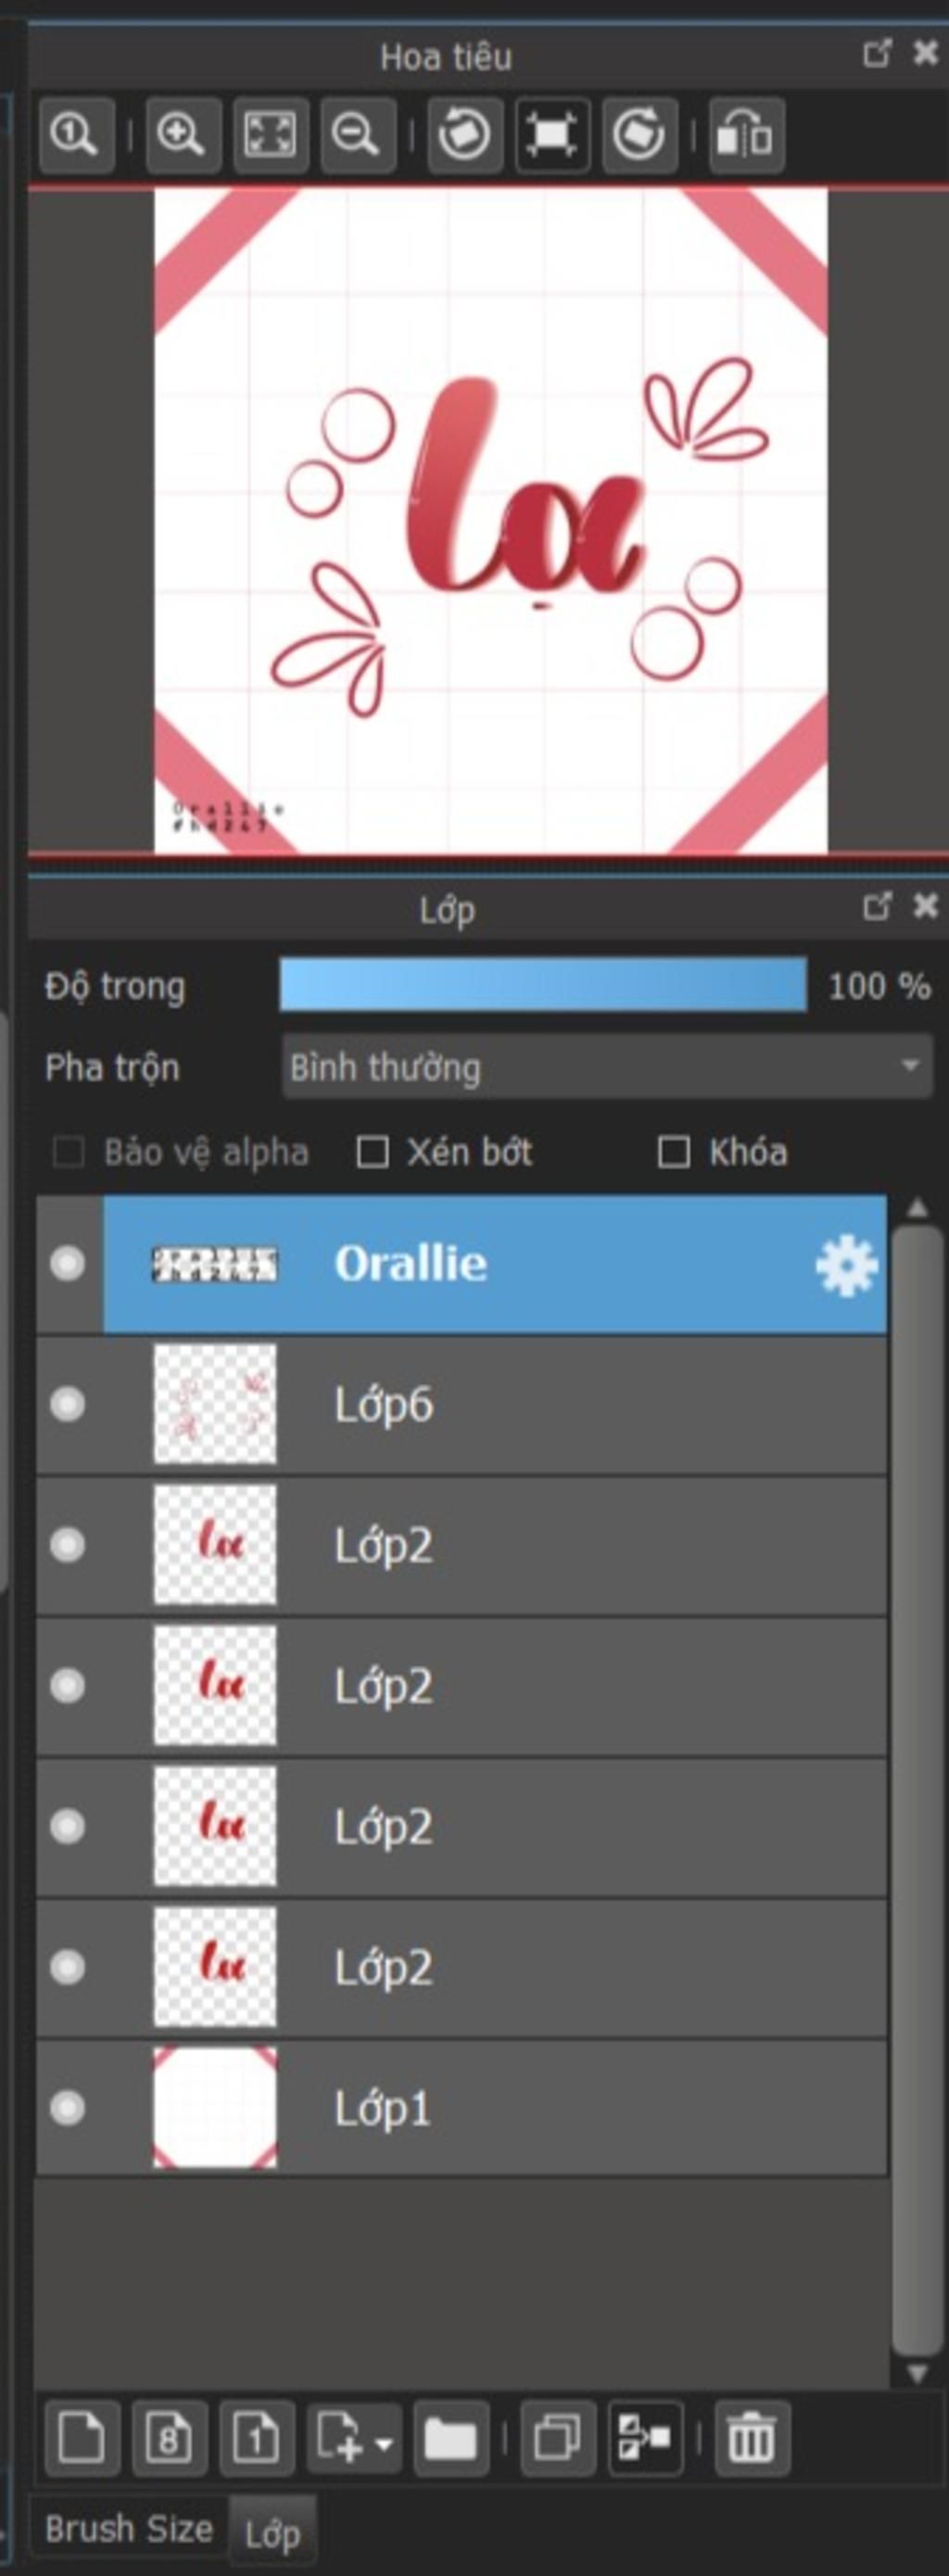
Task: Select the Lớp6 layer thumbnail
Action: tap(215, 1404)
